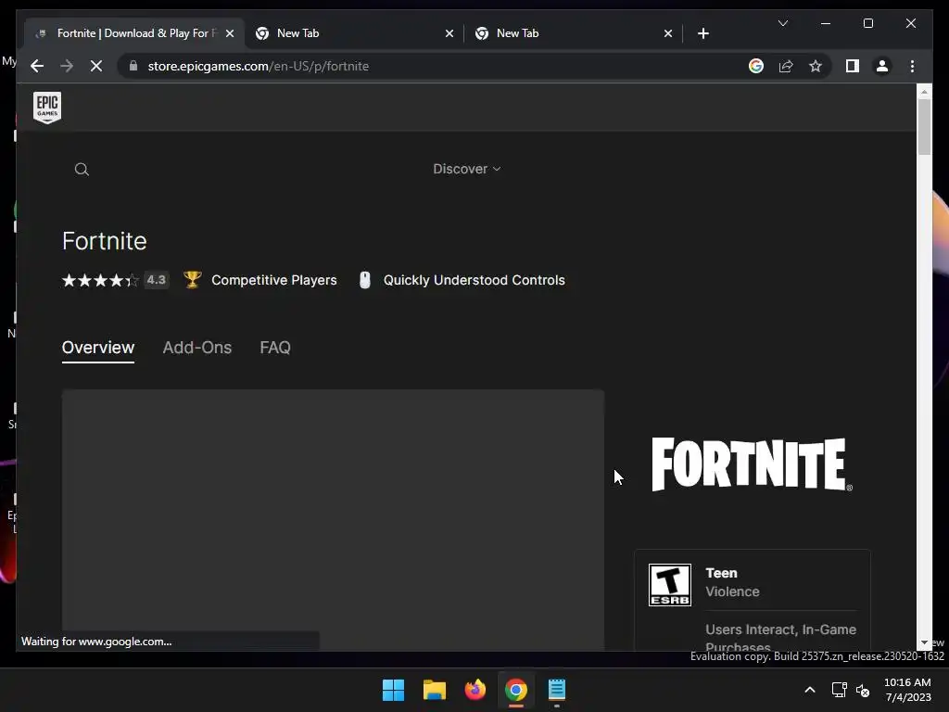Show hidden tray icons chevron
The height and width of the screenshot is (712, 949).
click(810, 690)
